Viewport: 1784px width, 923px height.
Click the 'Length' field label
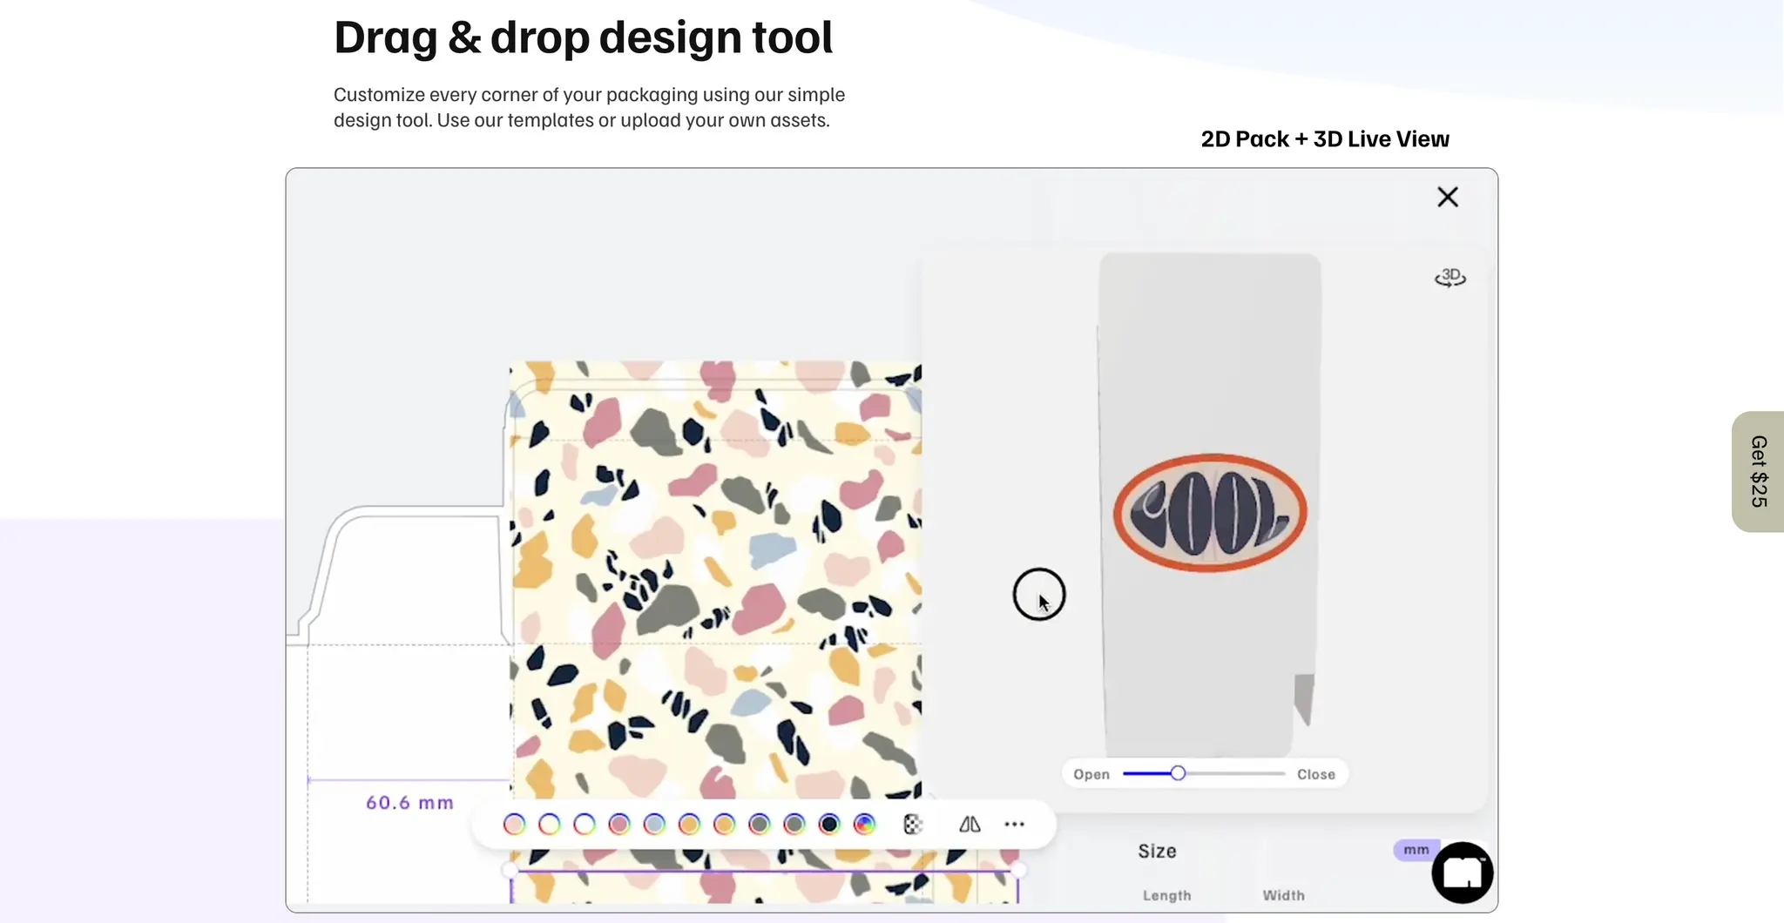tap(1166, 895)
